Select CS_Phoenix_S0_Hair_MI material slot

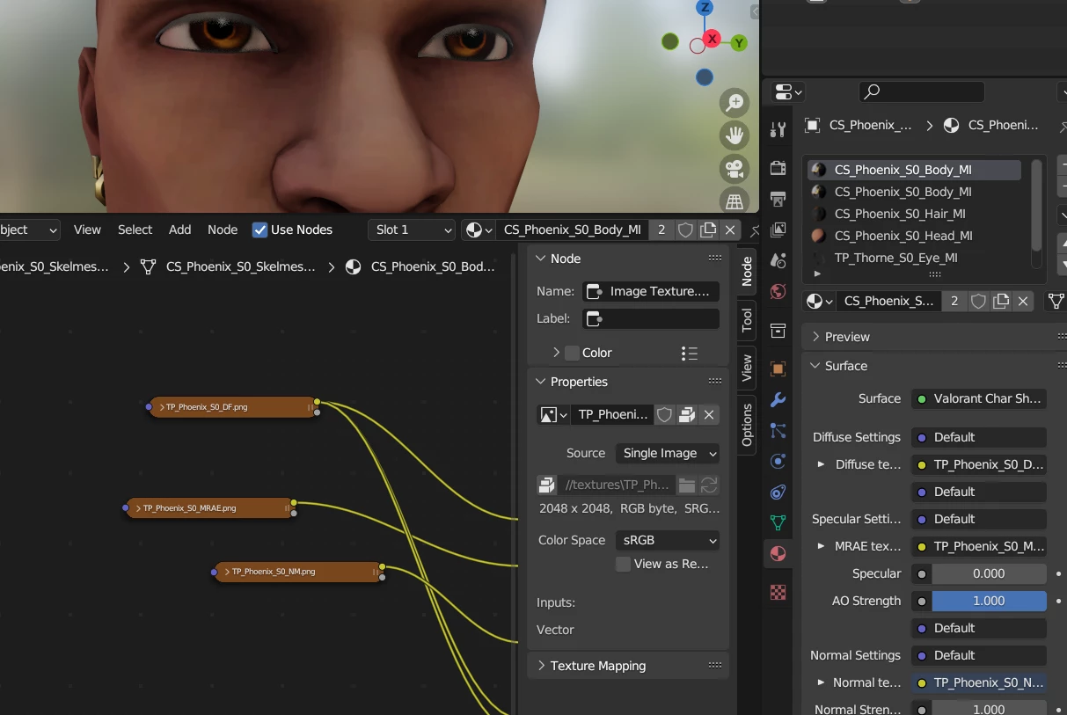tap(915, 214)
